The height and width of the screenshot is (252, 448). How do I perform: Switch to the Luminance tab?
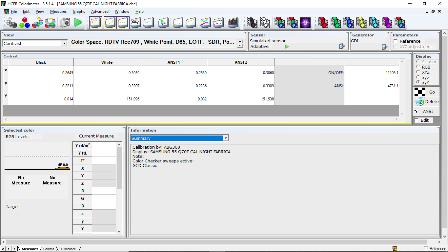(x=68, y=249)
